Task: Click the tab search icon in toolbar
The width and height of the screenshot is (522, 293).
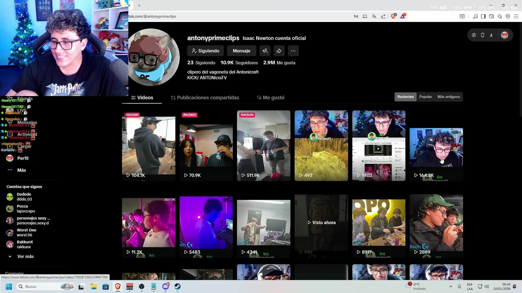Action: point(462,16)
